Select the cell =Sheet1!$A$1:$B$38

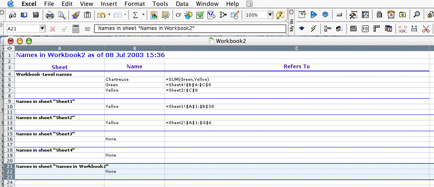(x=297, y=107)
